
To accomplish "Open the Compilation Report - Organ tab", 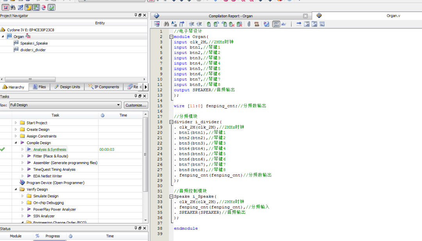I will [x=231, y=16].
